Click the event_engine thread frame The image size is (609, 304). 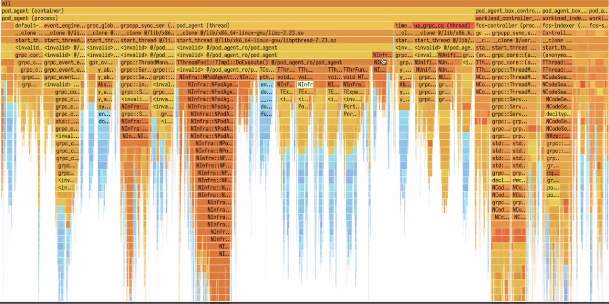click(x=65, y=26)
